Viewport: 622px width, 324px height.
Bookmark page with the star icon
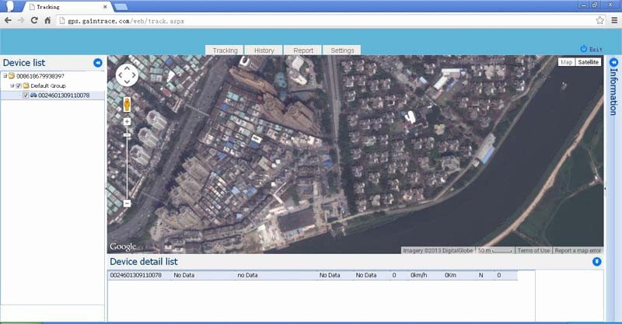click(x=599, y=20)
